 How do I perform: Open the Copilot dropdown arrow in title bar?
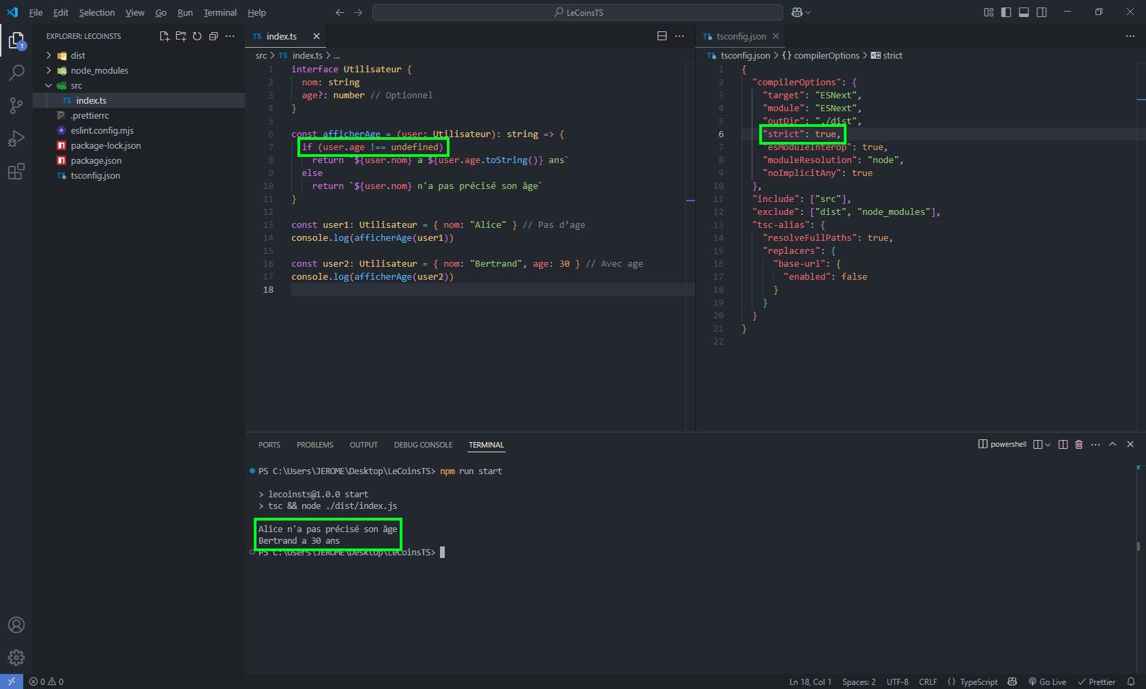tap(808, 12)
